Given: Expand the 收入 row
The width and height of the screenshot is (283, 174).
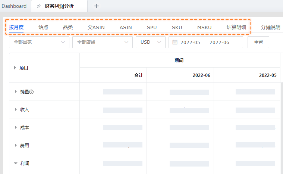Looking at the screenshot, I should [16, 109].
